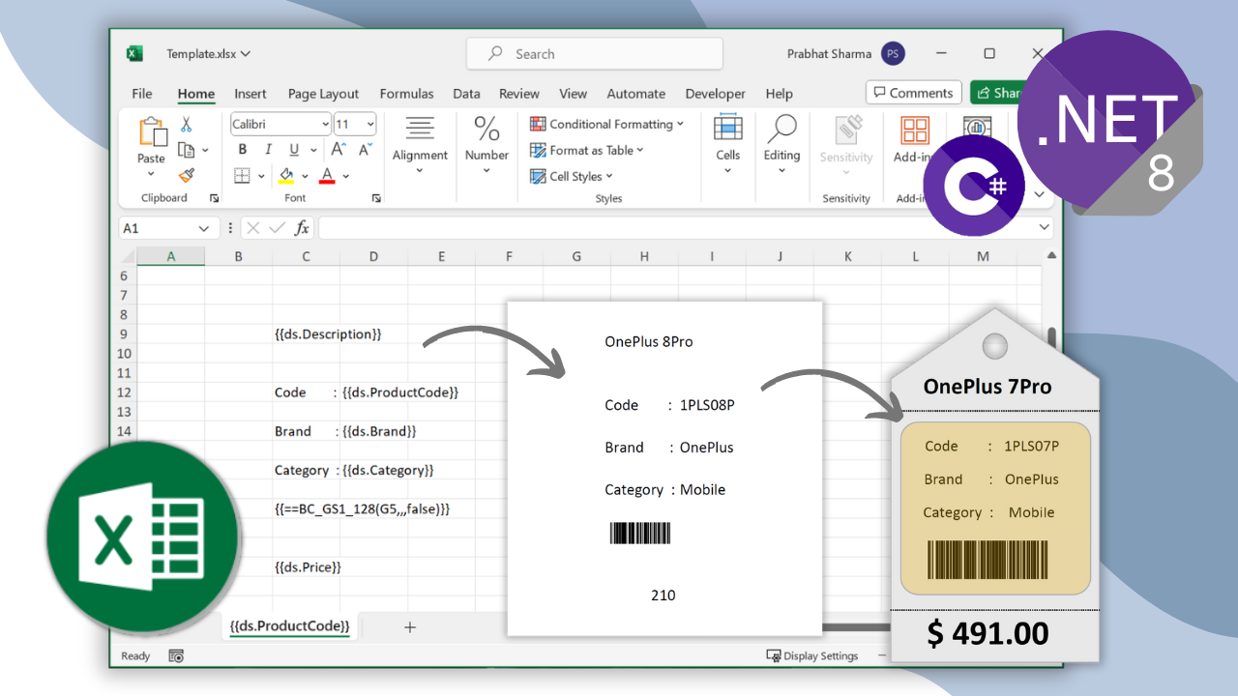This screenshot has height=696, width=1238.
Task: Click Decrease Font Size icon
Action: 365,149
